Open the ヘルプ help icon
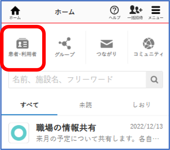The height and width of the screenshot is (150, 170). (115, 10)
